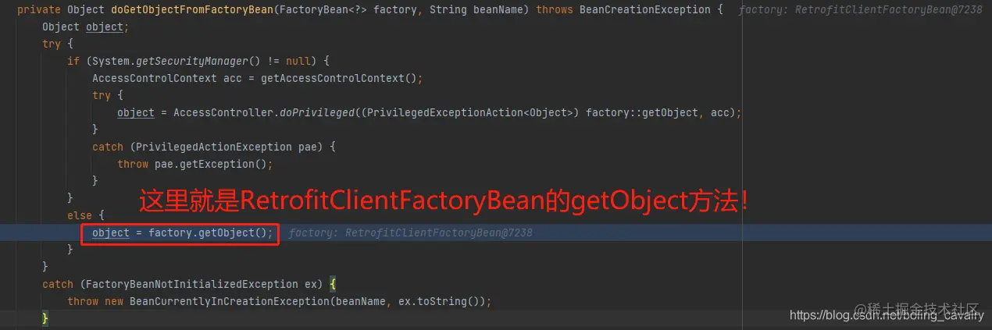Click inline hint 'factory: RetrofitClientFactoryBean@7238' on highlighted line
This screenshot has width=992, height=330.
(411, 232)
